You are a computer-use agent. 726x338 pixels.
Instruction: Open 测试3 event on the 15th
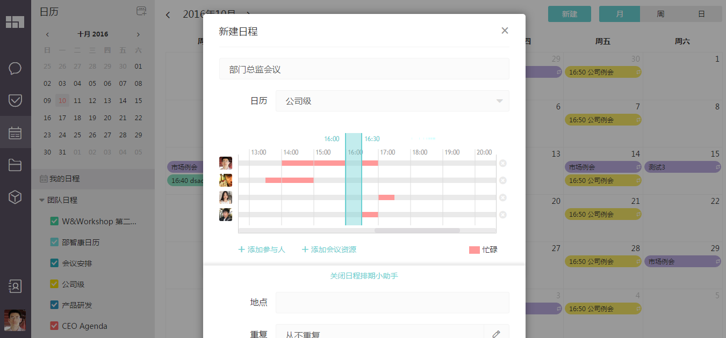pos(682,167)
